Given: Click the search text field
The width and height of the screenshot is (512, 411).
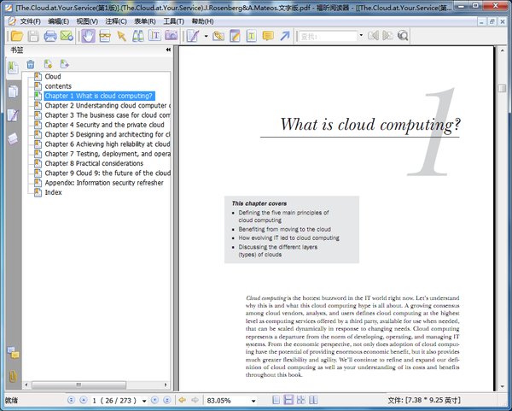Looking at the screenshot, I should 327,36.
